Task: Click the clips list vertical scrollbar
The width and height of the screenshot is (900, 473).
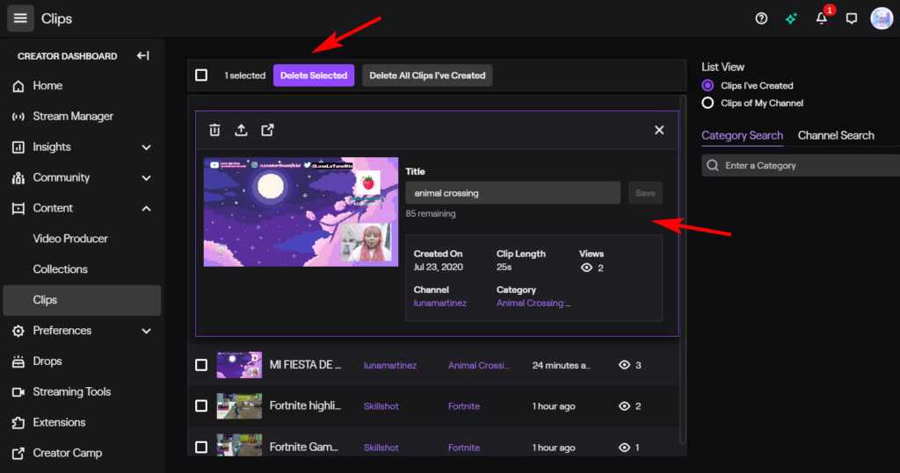Action: point(682,269)
